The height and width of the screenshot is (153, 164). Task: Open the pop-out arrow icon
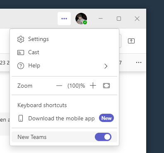click(131, 41)
